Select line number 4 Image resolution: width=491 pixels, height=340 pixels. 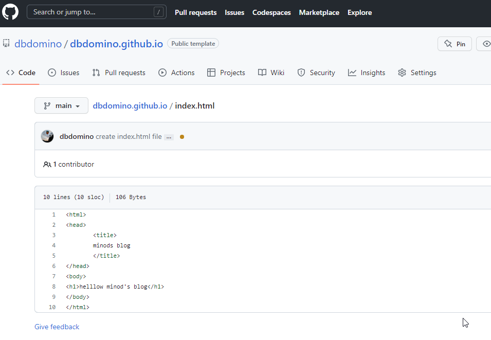point(54,245)
